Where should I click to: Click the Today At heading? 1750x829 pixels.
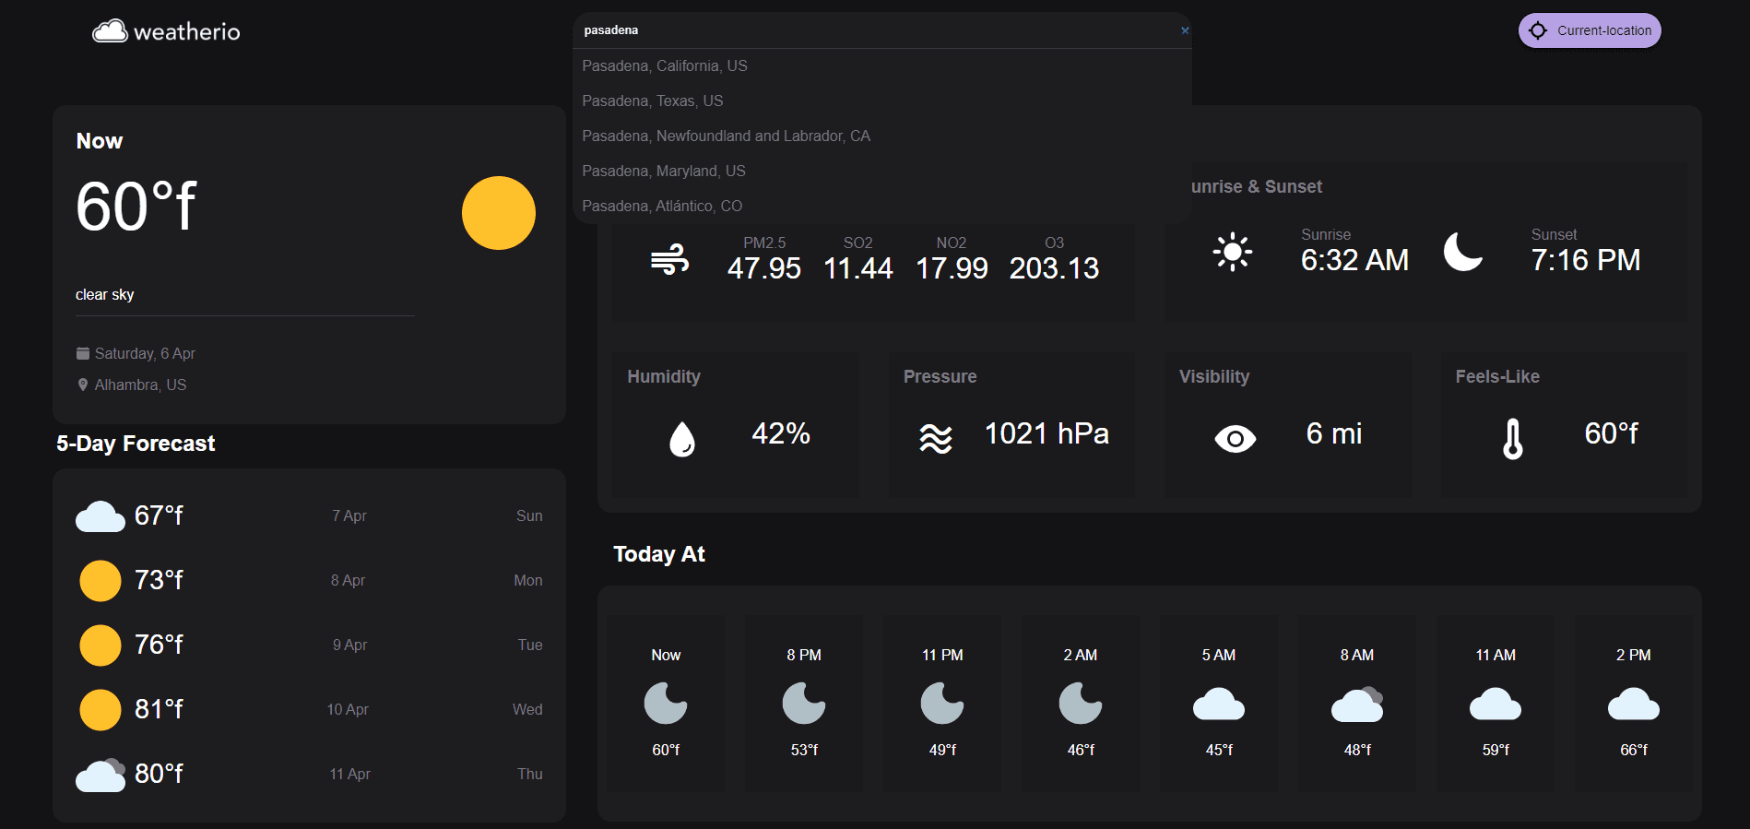pos(659,554)
